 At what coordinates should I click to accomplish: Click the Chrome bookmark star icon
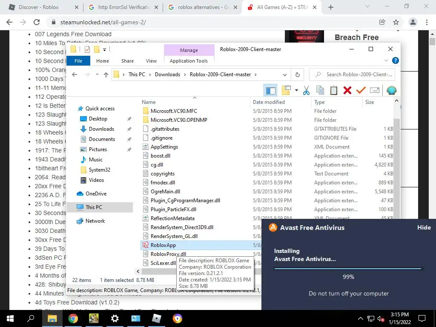point(396,22)
